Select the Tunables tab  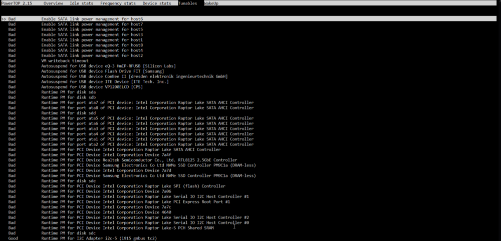click(x=187, y=3)
